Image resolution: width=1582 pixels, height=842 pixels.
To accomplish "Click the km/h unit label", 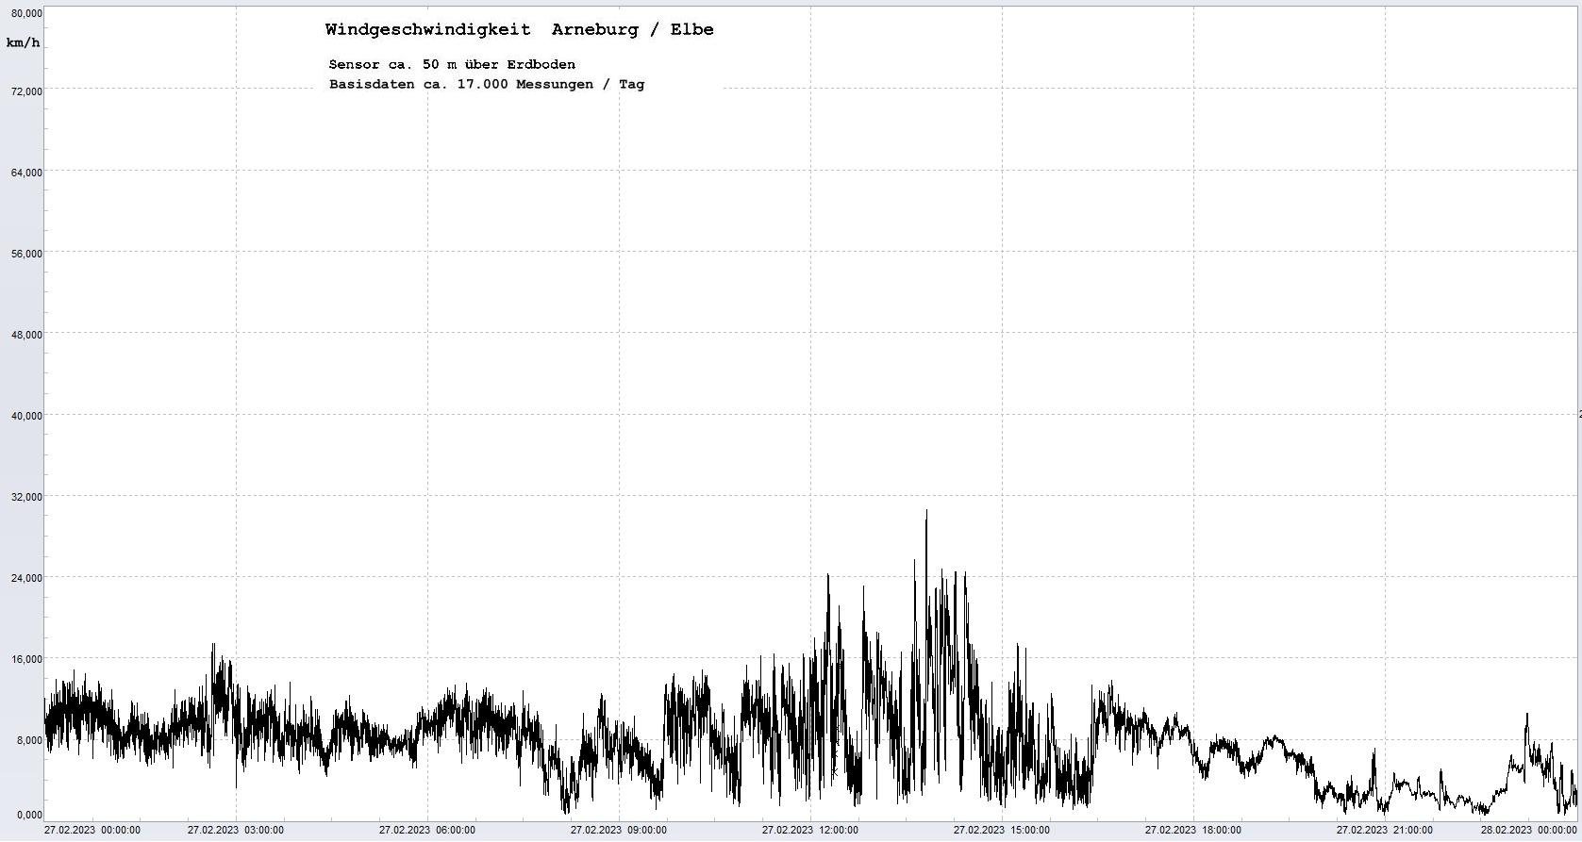I will point(23,43).
